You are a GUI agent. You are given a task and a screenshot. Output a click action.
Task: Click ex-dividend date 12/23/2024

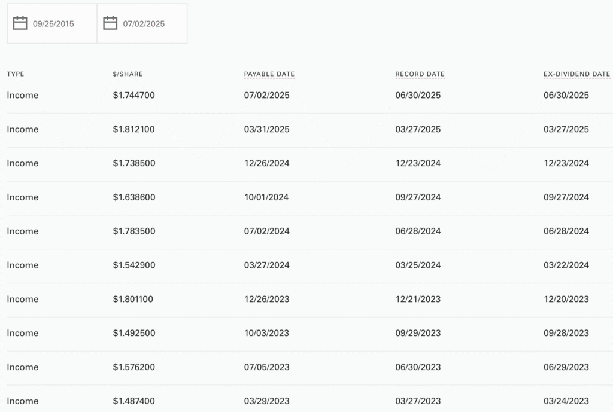coord(566,163)
